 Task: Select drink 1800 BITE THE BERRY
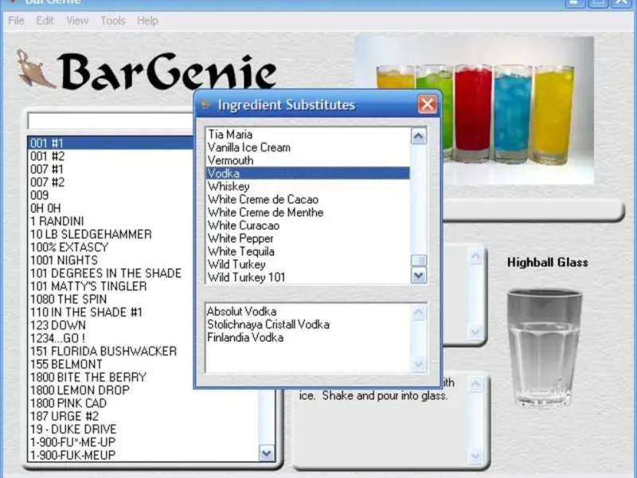point(111,377)
